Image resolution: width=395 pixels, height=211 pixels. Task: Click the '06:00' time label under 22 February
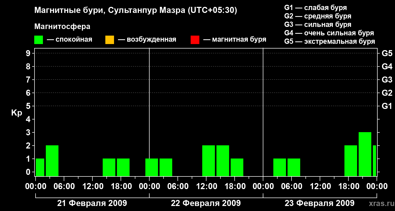pyautogui.click(x=177, y=186)
